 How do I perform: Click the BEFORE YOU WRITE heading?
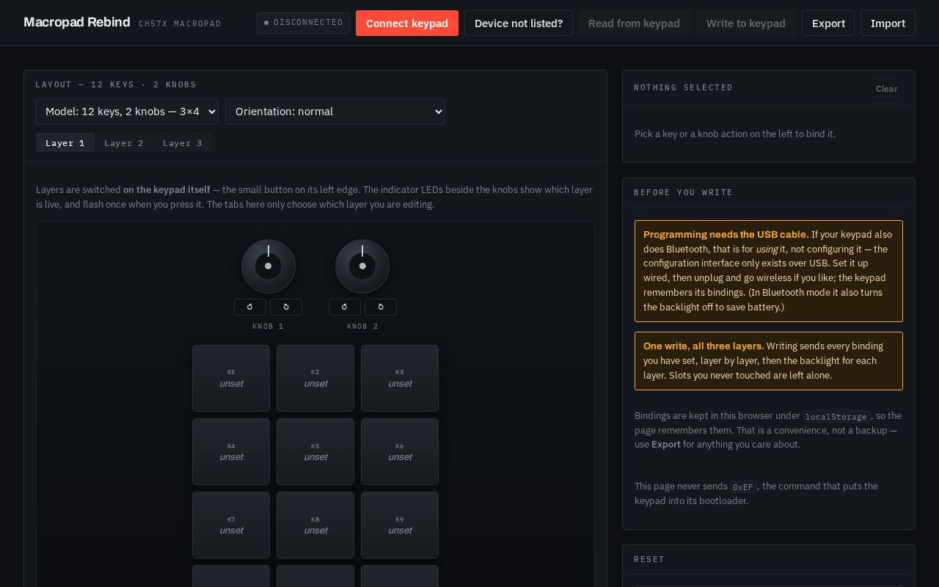[x=684, y=193]
